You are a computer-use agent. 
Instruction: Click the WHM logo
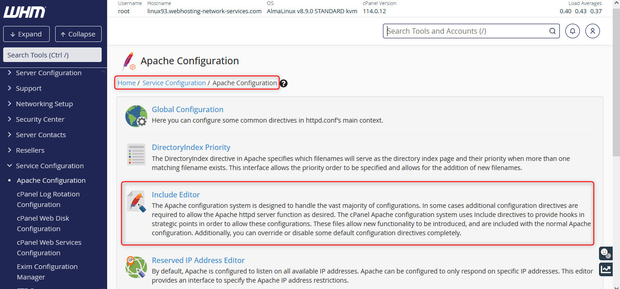pos(25,12)
